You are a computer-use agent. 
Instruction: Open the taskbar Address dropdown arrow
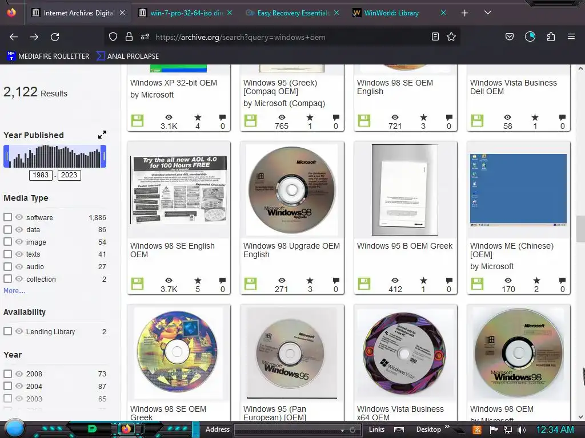343,430
